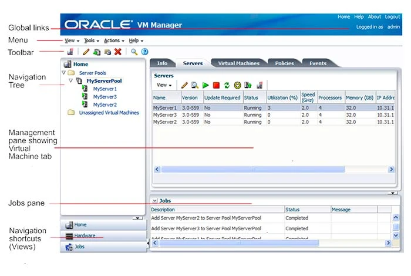Switch to the Events tab

tap(318, 63)
